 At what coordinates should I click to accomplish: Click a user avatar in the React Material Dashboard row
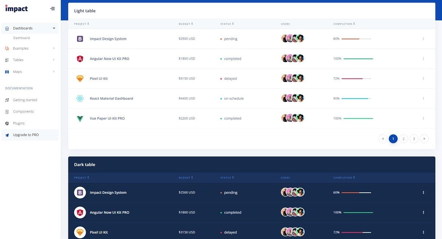point(292,98)
